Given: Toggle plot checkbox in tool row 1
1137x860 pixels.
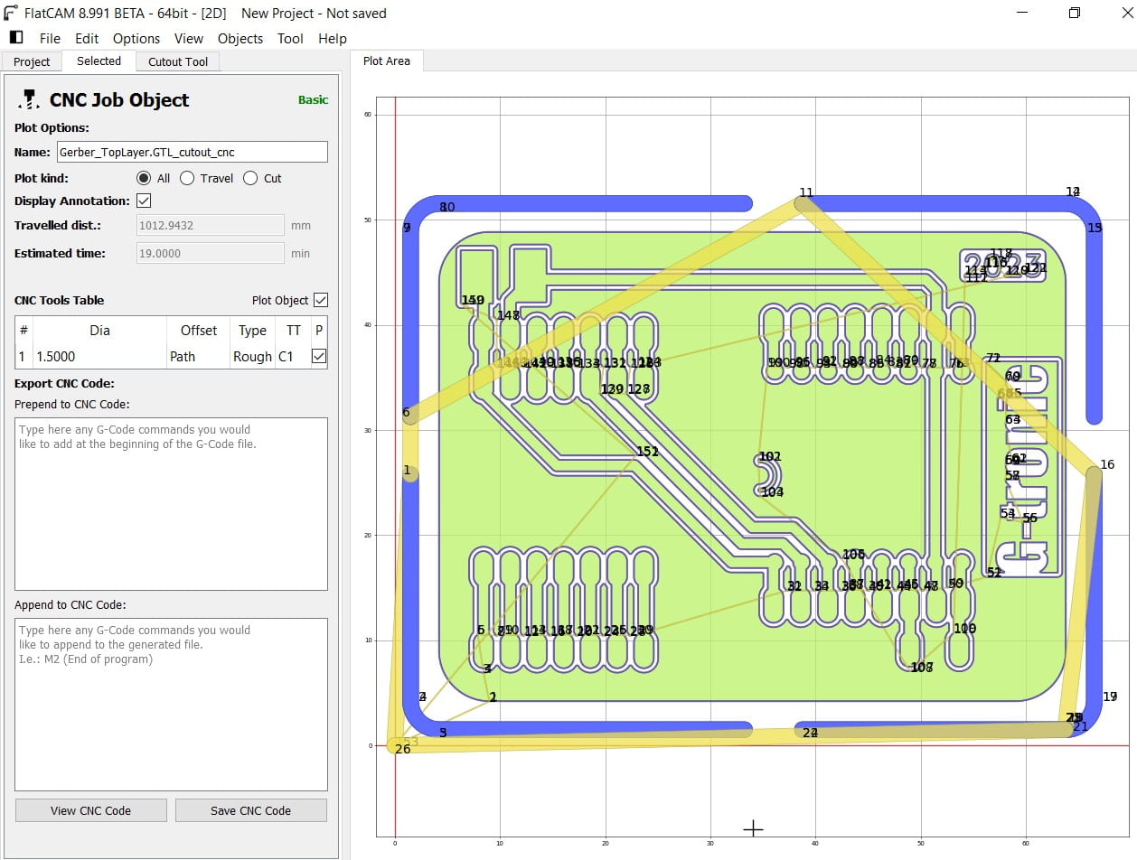Looking at the screenshot, I should pos(318,357).
